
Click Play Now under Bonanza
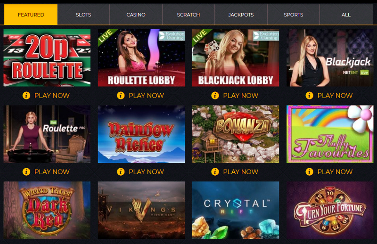[240, 171]
